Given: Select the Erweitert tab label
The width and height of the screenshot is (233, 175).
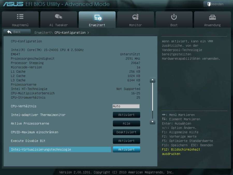Looking at the screenshot, I should pyautogui.click(x=97, y=25).
